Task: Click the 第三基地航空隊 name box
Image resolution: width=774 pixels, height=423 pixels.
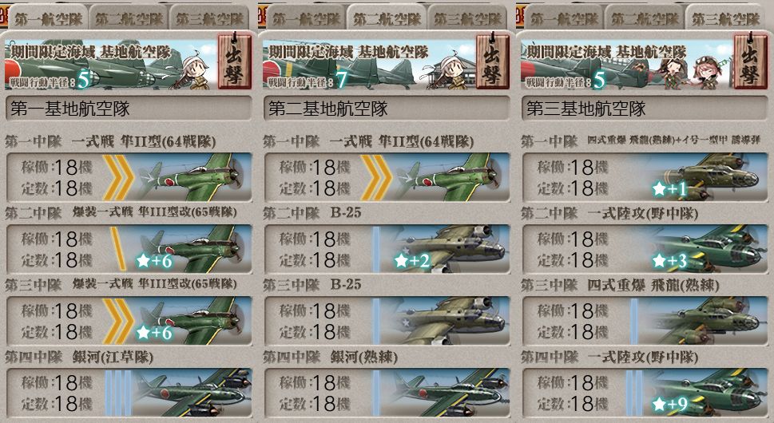Action: coord(645,109)
